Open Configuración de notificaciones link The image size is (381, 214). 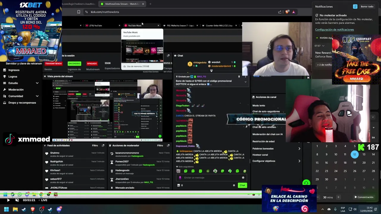click(335, 29)
